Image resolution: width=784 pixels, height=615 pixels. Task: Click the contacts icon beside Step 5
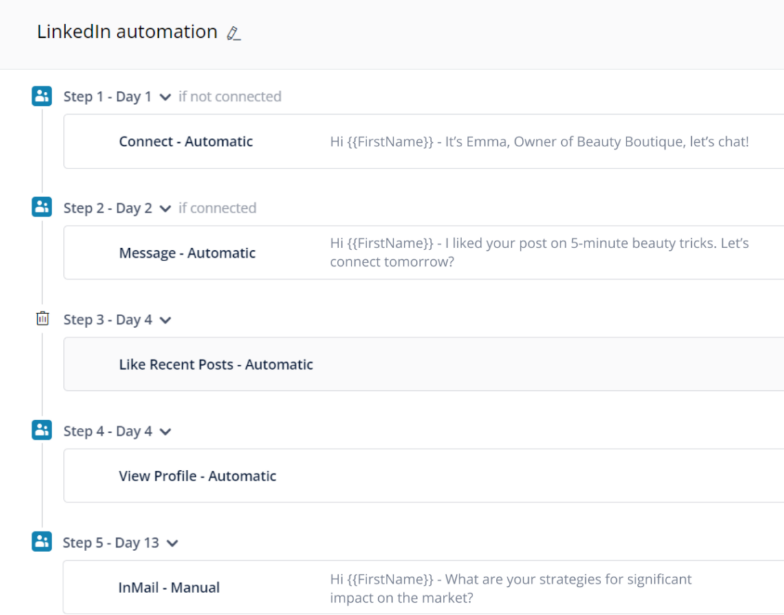41,542
